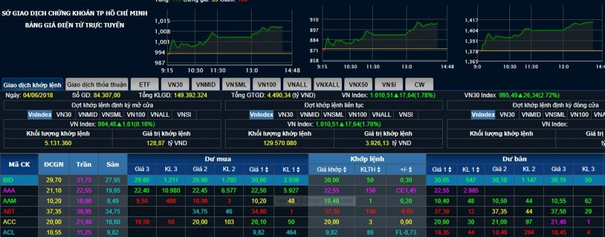This screenshot has height=237, width=605.
Task: Sort by KLTH column arrows
Action: point(379,169)
